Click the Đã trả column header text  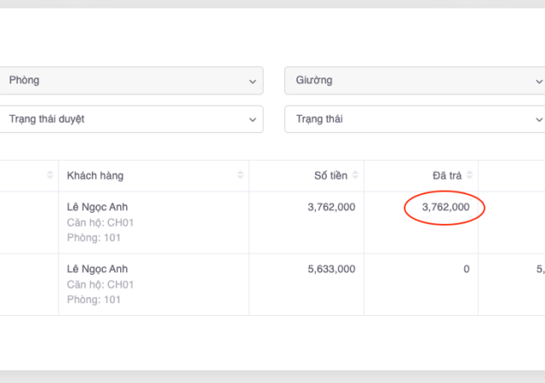pyautogui.click(x=446, y=175)
